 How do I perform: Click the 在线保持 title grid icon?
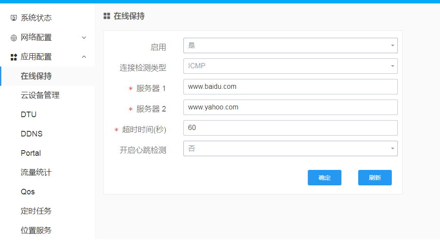[x=107, y=16]
